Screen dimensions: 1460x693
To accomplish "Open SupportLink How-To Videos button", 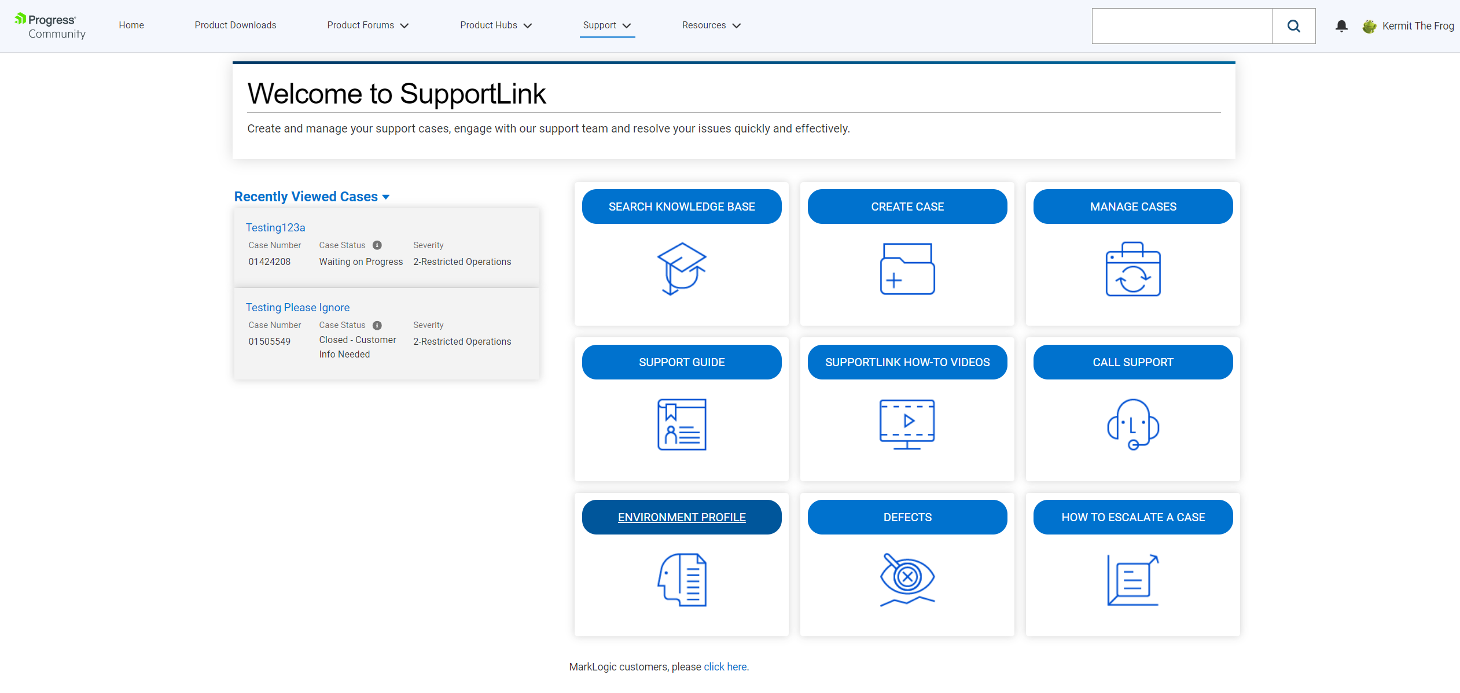I will pos(907,362).
